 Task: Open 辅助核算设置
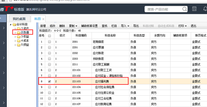point(89,26)
